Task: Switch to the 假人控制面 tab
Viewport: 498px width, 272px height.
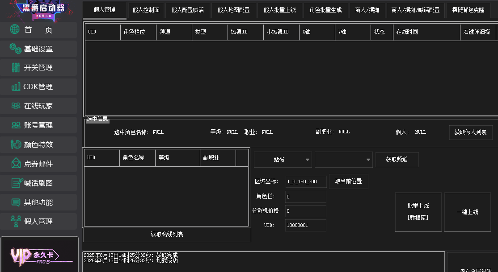Action: (146, 10)
